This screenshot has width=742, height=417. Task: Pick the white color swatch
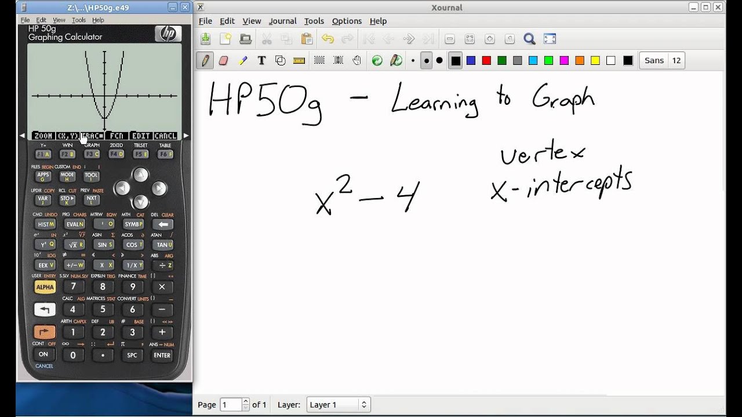[610, 60]
